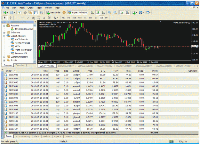The width and height of the screenshot is (200, 144).
Task: Toggle the W1 weekly timeframe
Action: [101, 18]
